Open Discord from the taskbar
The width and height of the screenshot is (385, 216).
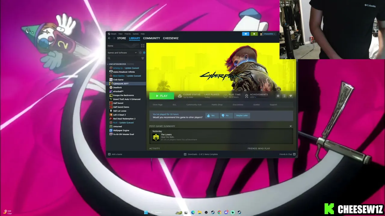pos(226,213)
